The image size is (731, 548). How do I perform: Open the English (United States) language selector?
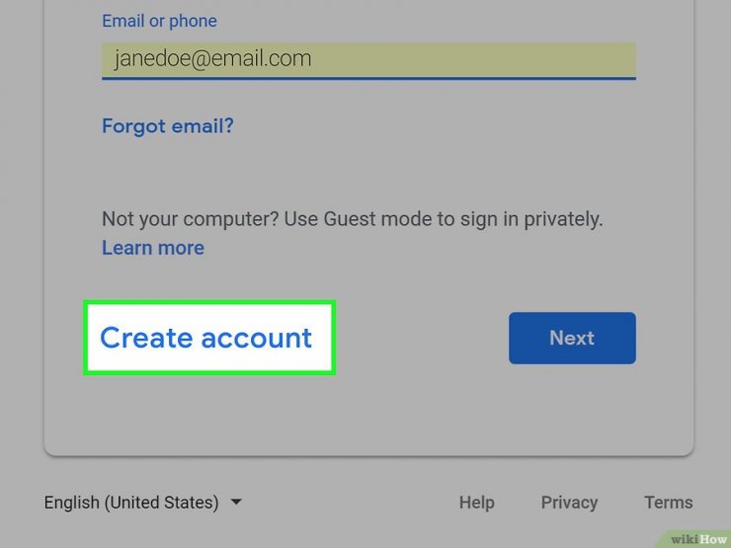tap(142, 503)
